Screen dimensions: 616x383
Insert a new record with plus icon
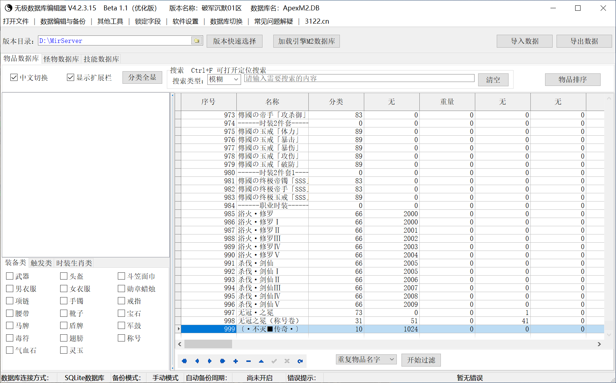(236, 361)
